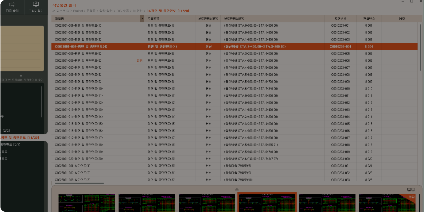Click the dual-monitor icon above thumbnails
The image size is (424, 212).
pos(411,190)
